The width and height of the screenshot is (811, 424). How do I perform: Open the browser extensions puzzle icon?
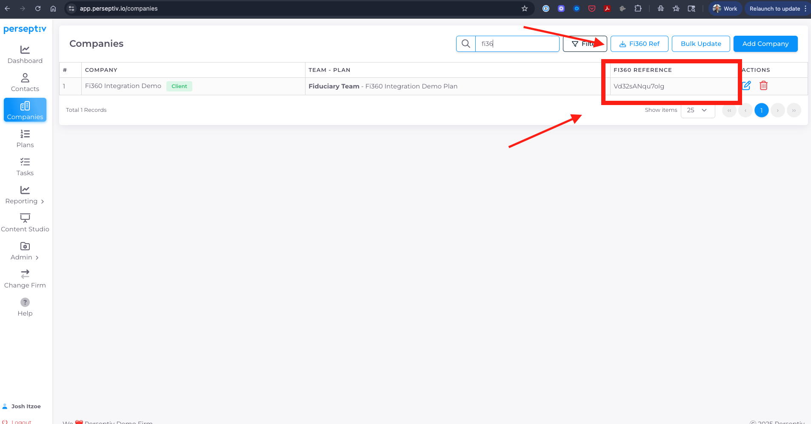click(x=638, y=9)
